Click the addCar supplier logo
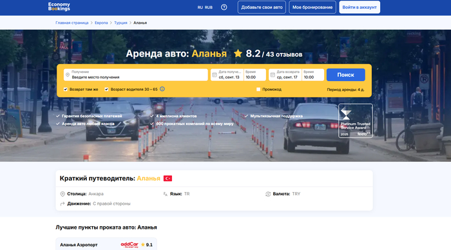This screenshot has width=451, height=250. coord(130,245)
